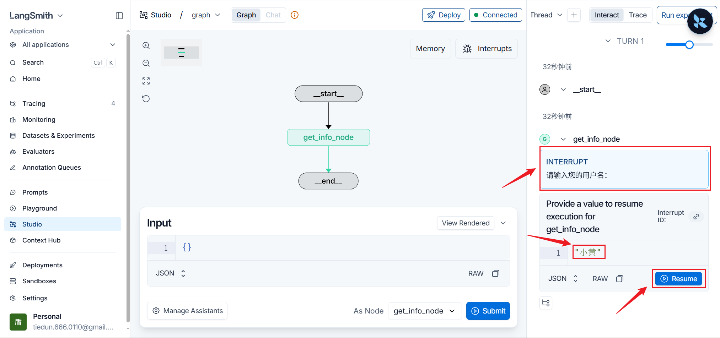Click the Connected status button
720x338 pixels.
pyautogui.click(x=496, y=15)
